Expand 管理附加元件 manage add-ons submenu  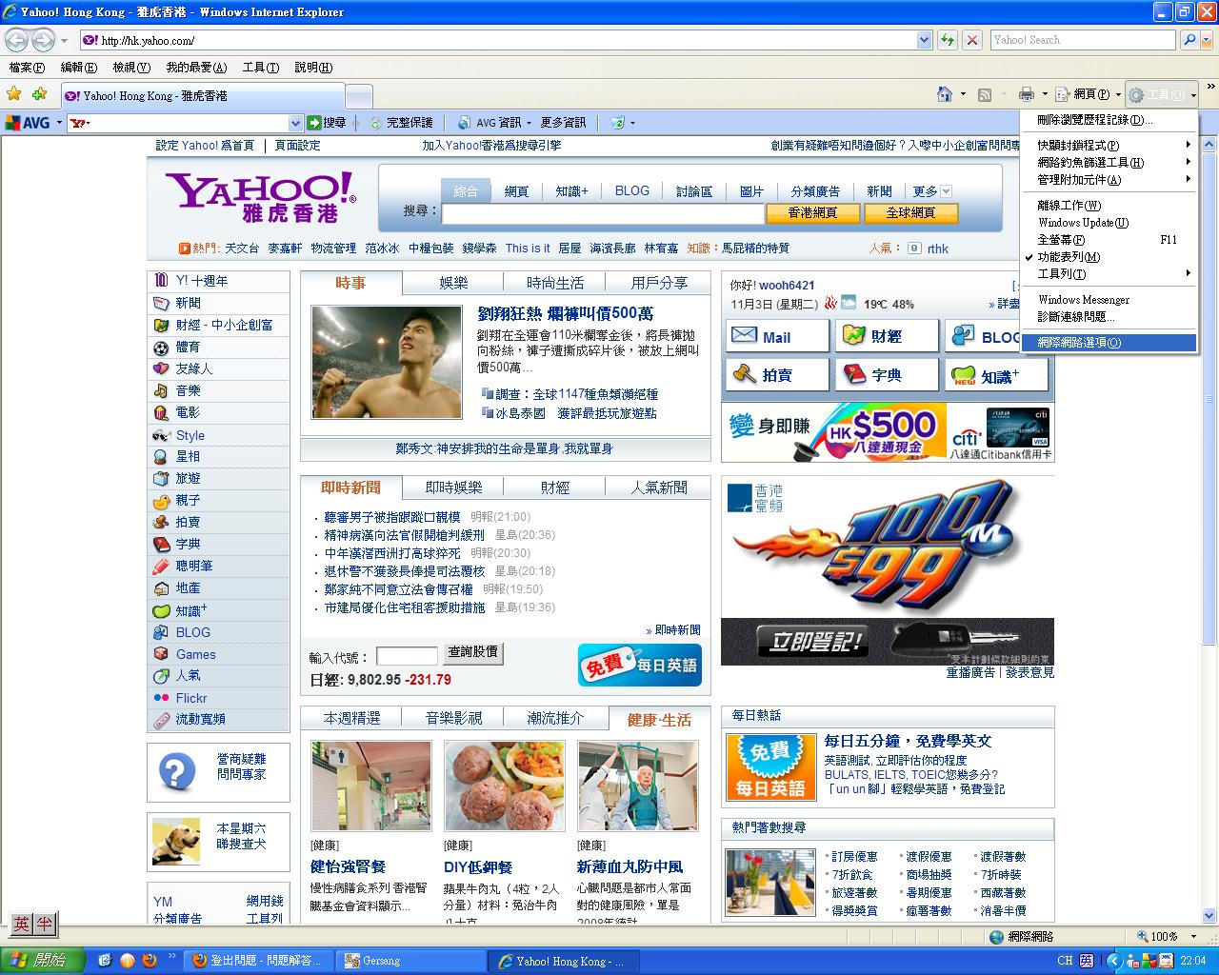(1109, 180)
